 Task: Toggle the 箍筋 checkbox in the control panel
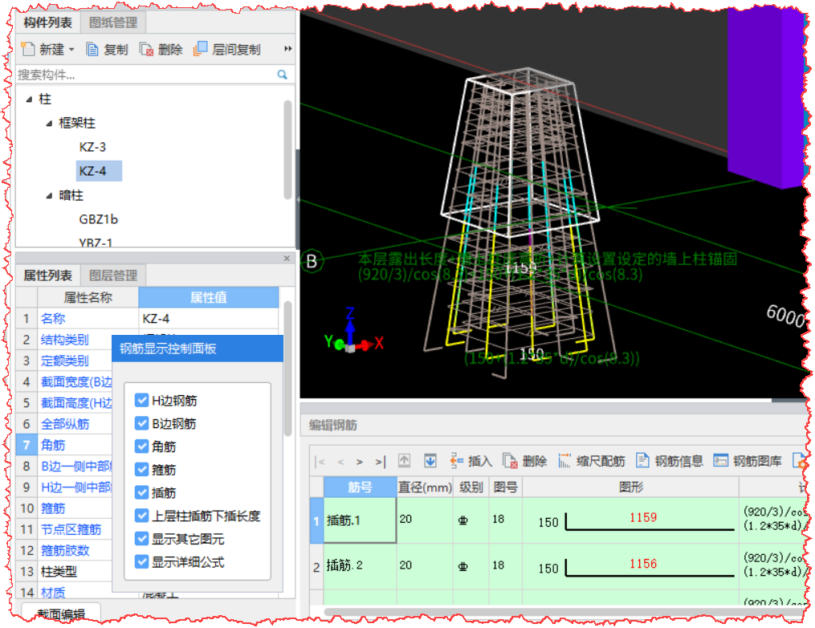[141, 470]
